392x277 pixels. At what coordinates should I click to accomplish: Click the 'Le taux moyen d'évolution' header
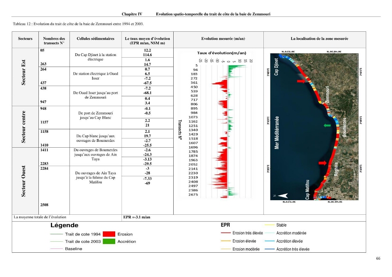(147, 41)
